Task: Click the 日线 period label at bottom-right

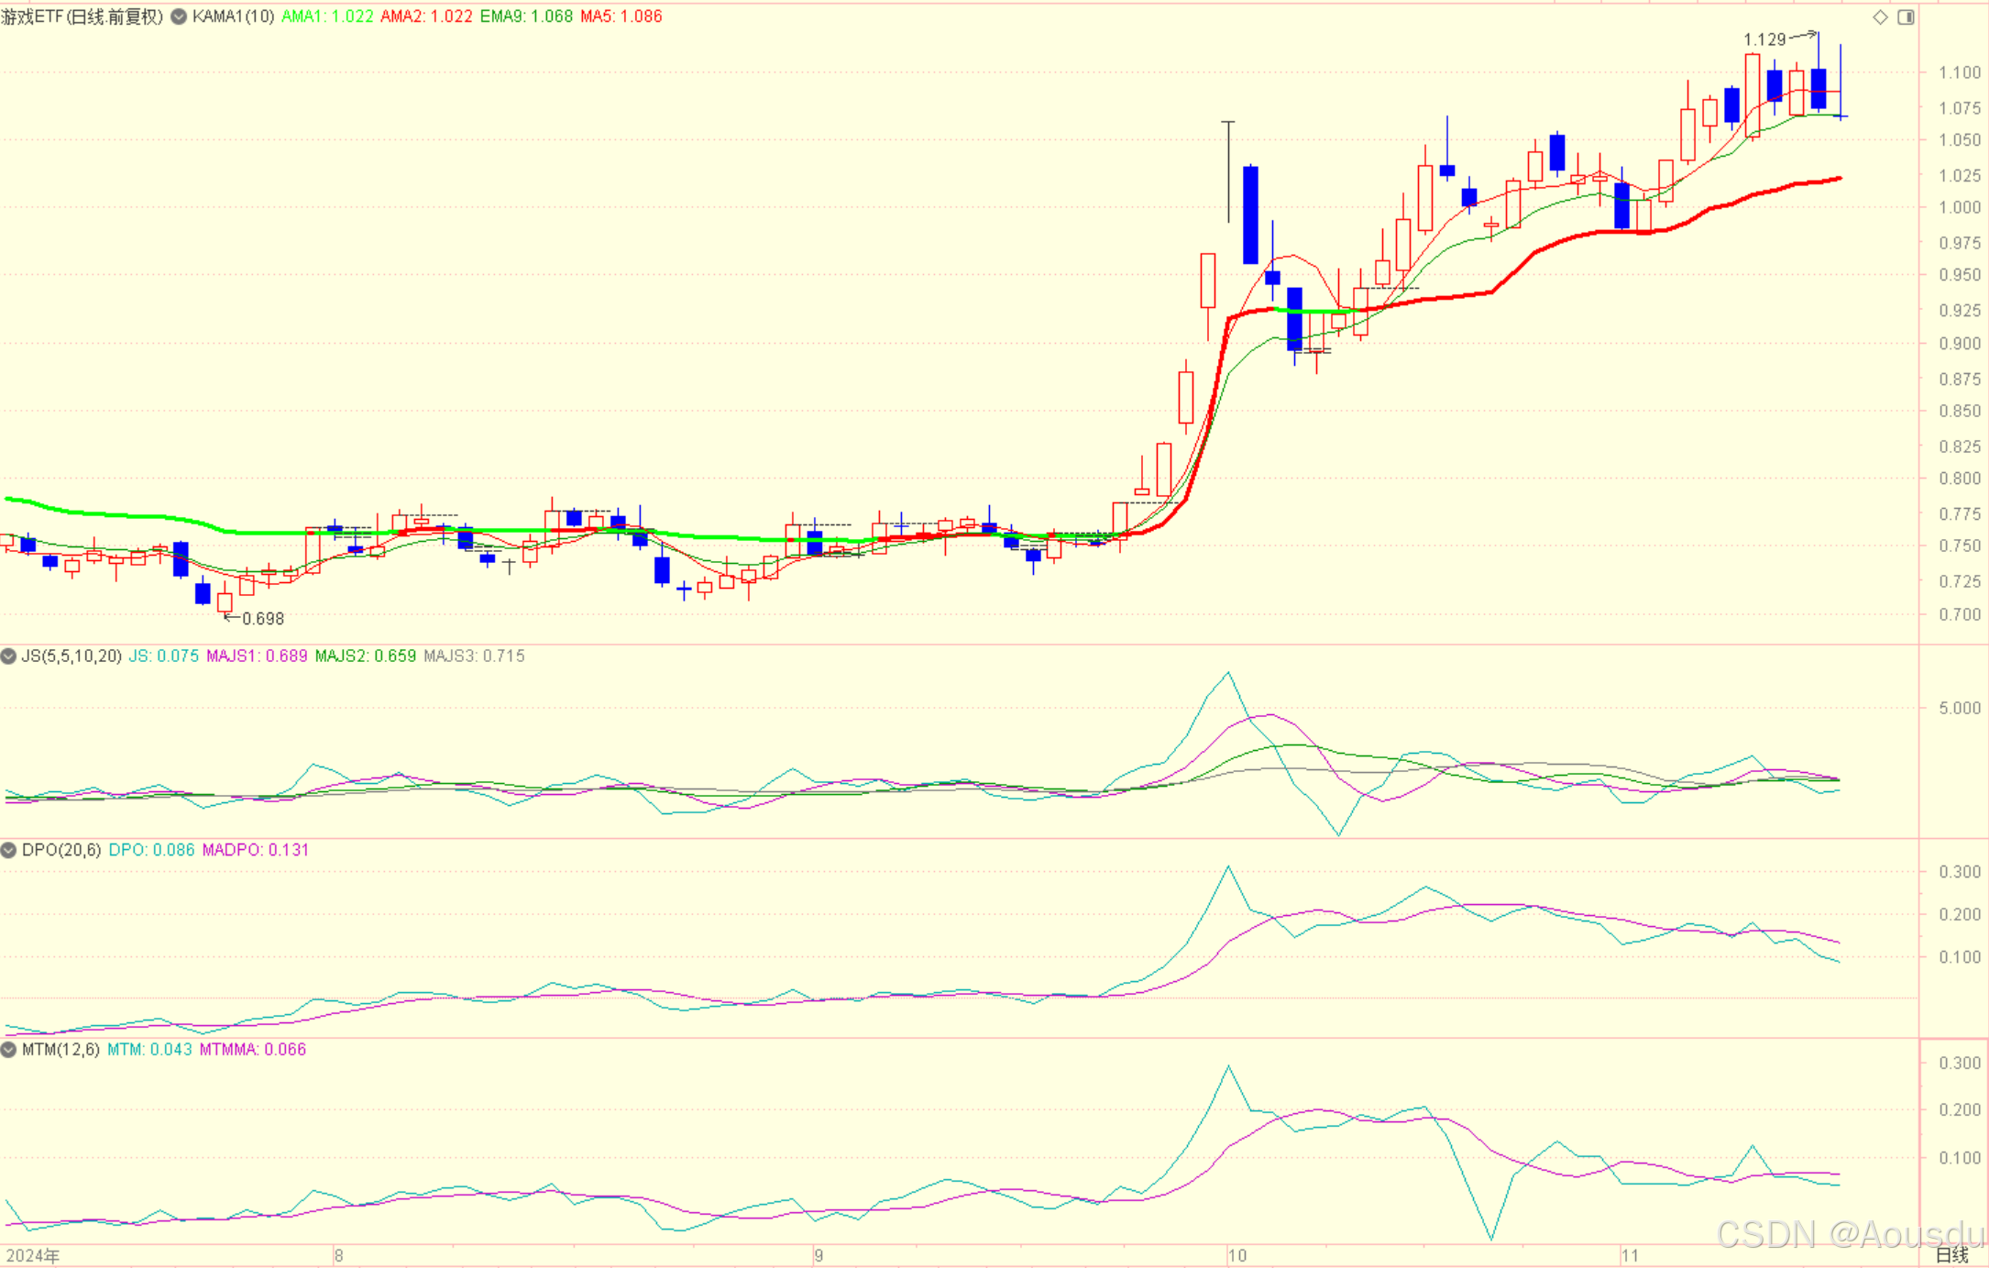Action: point(1951,1255)
